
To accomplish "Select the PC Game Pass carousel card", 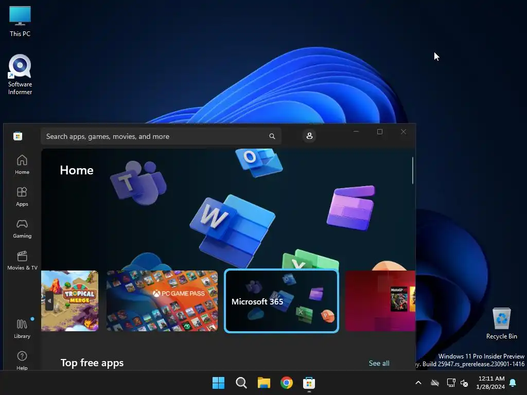I will tap(162, 301).
